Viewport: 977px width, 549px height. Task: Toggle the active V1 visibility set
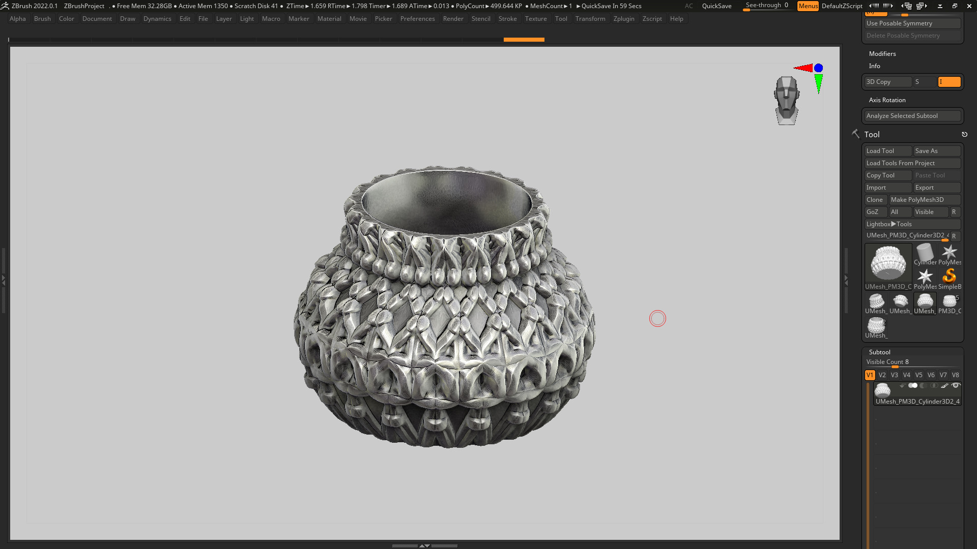pos(870,375)
